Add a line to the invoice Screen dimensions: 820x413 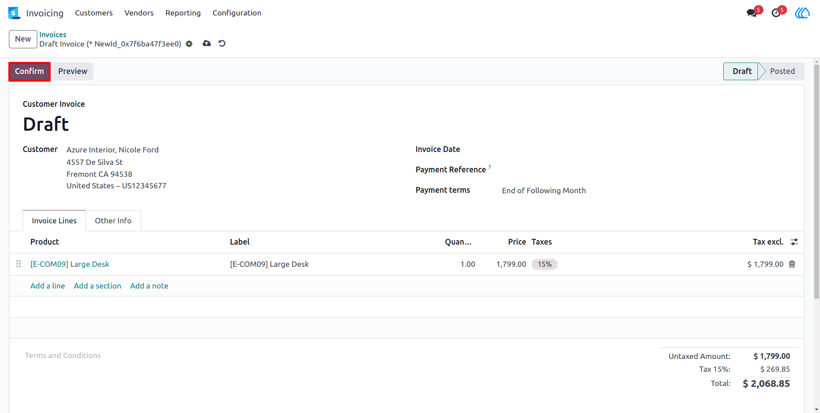coord(47,286)
